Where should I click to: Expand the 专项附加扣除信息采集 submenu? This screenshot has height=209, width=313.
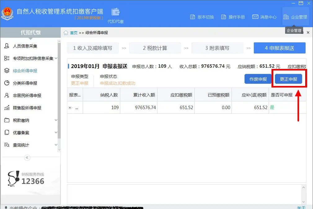pos(56,58)
